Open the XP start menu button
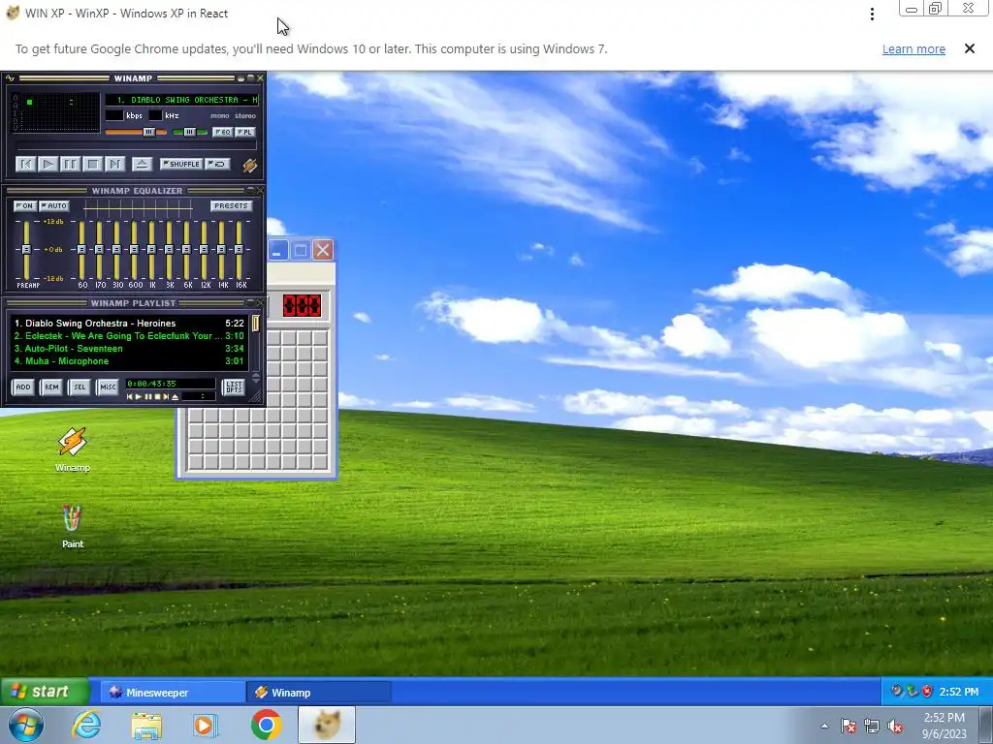993x744 pixels. tap(45, 692)
